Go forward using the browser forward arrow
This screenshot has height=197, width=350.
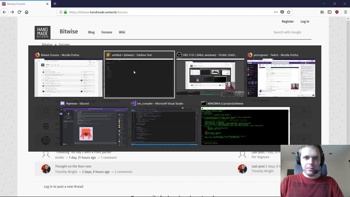pyautogui.click(x=12, y=12)
